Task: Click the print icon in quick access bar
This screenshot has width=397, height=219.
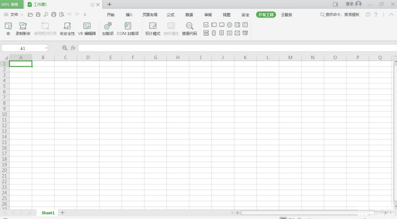Action: click(54, 15)
